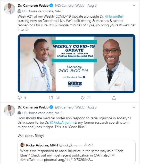The width and height of the screenshot is (141, 164).
Task: Click the ballot box icon in second tweet
Action: (19, 113)
